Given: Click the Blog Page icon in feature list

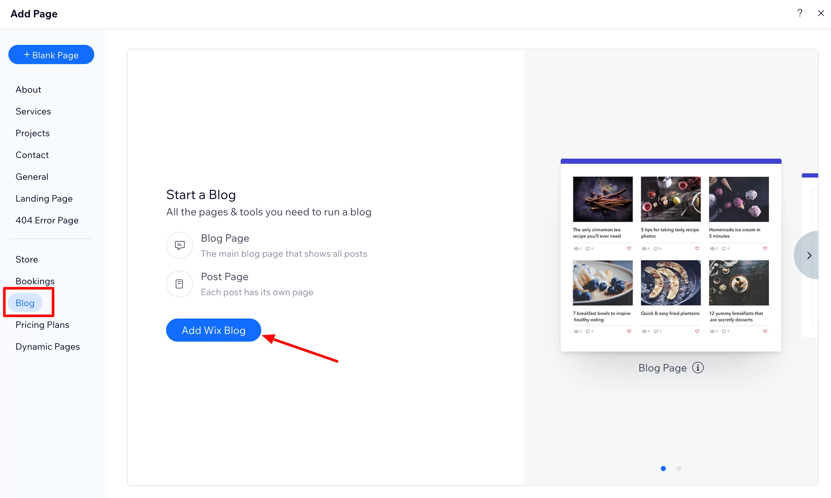Looking at the screenshot, I should tap(179, 245).
